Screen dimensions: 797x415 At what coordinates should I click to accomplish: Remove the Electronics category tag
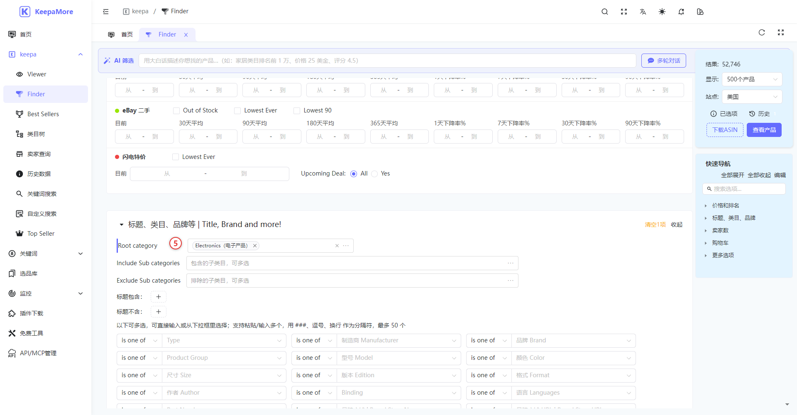(255, 246)
